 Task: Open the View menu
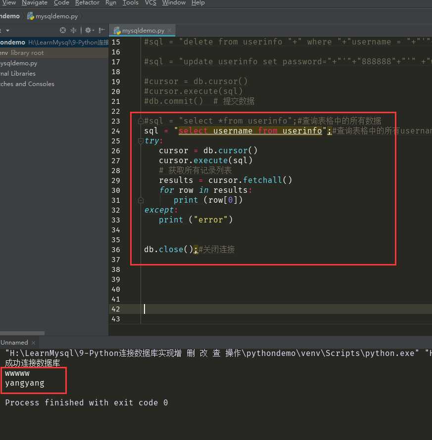9,3
